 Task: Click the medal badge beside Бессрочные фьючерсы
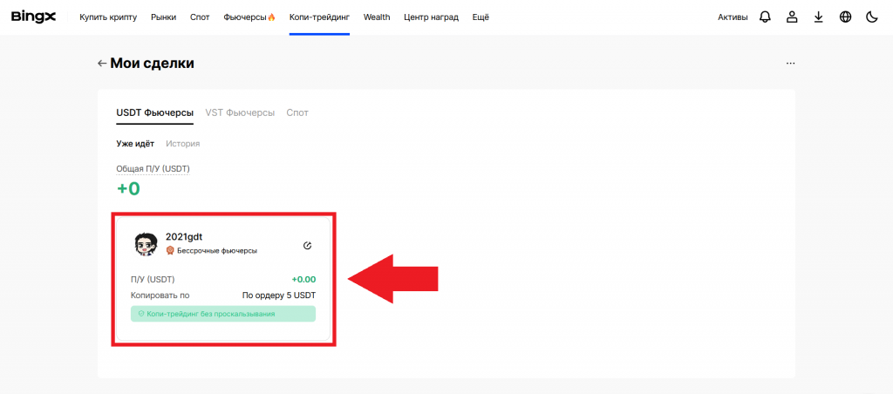pyautogui.click(x=170, y=250)
